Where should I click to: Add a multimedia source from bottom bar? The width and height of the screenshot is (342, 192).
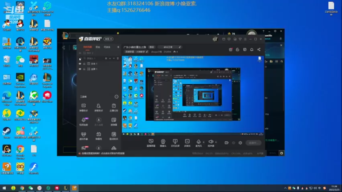click(187, 143)
